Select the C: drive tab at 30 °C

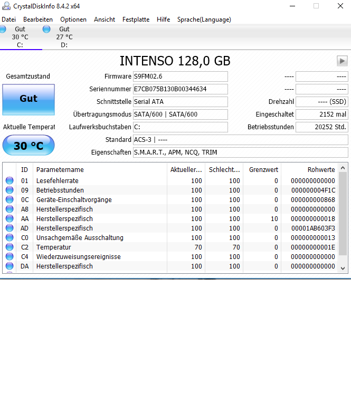(20, 37)
